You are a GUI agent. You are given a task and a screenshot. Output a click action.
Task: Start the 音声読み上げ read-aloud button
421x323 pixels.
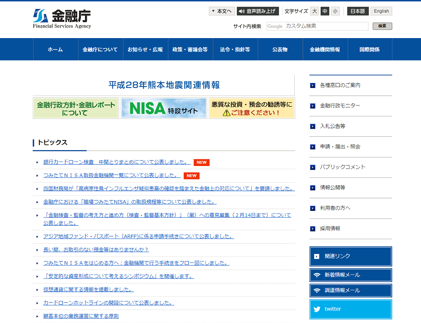[258, 11]
